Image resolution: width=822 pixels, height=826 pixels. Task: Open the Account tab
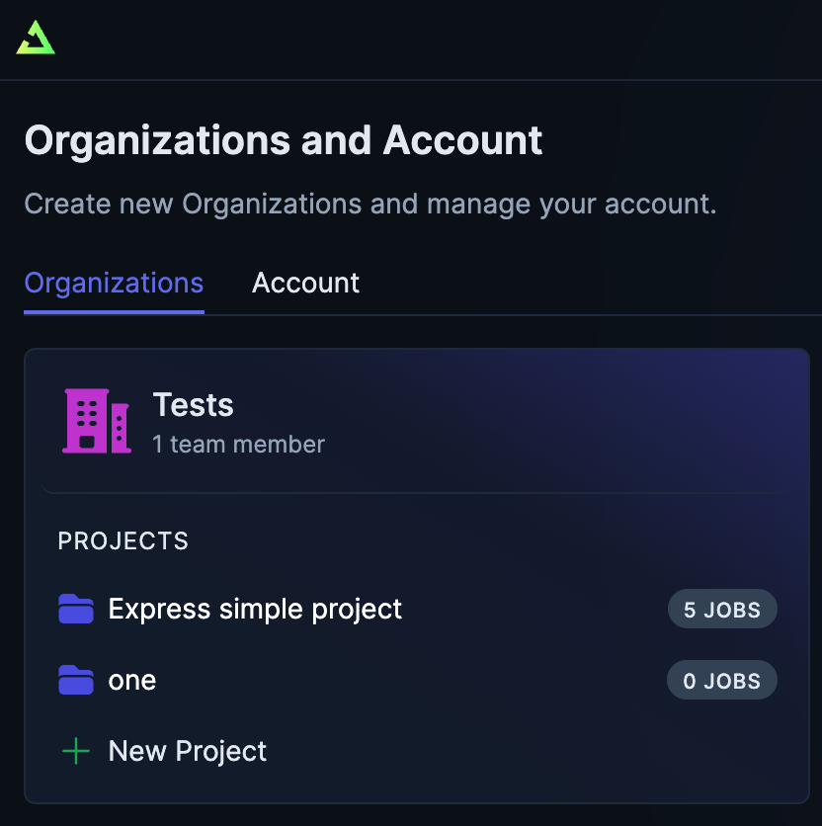click(305, 284)
